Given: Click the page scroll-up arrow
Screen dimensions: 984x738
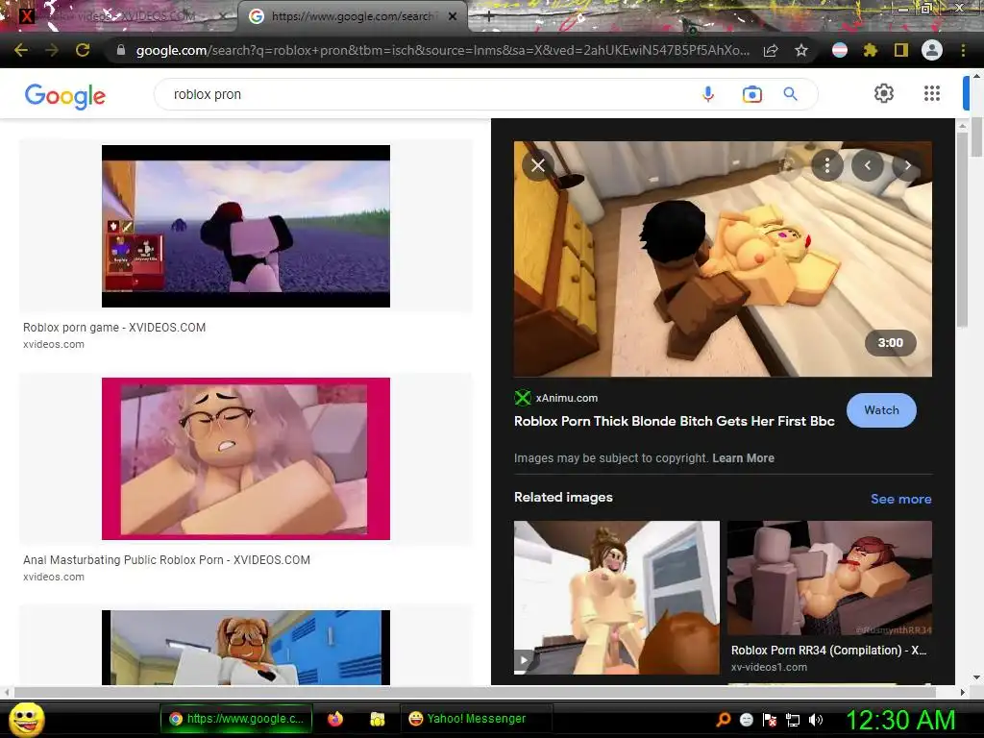Looking at the screenshot, I should [x=976, y=75].
